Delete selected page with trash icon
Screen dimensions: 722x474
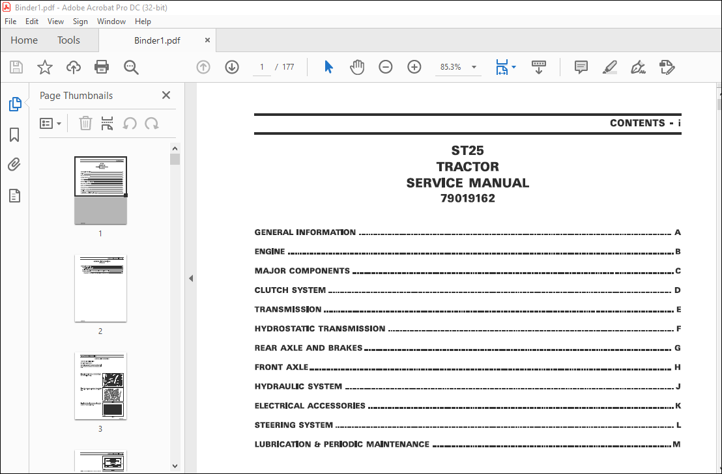point(85,123)
